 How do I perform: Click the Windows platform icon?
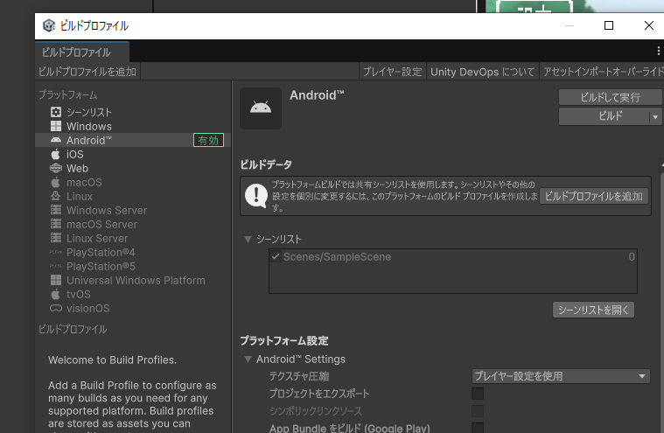point(56,126)
